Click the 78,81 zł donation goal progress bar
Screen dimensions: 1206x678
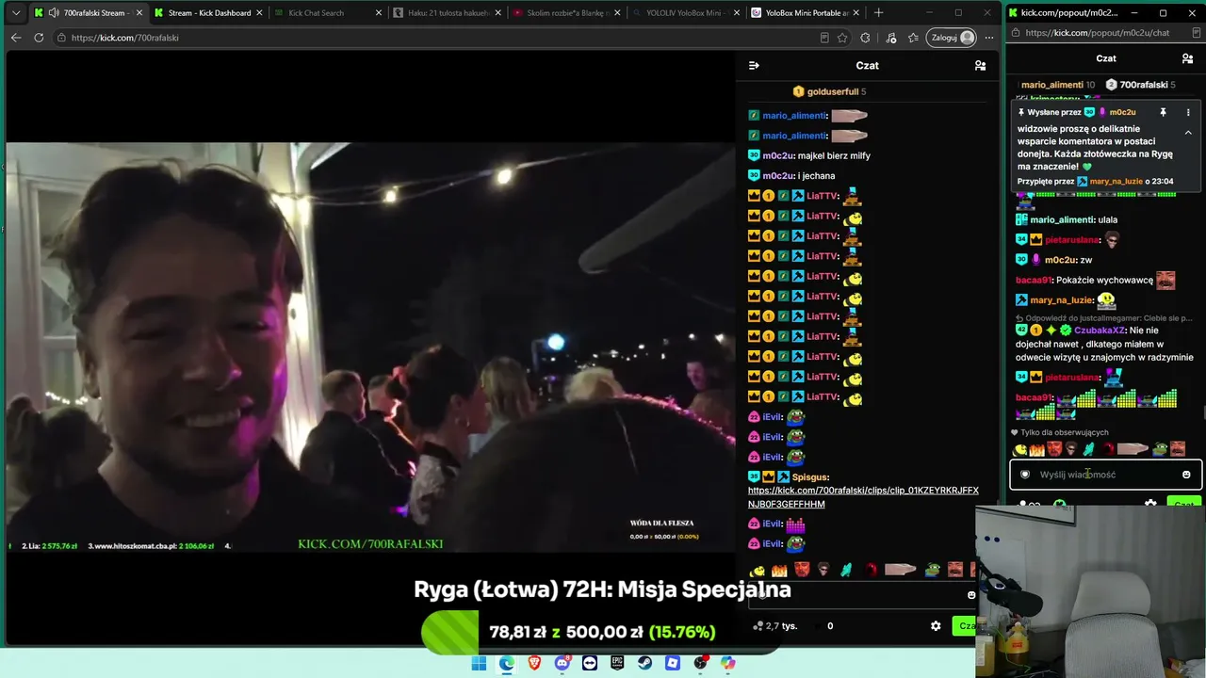(x=602, y=632)
